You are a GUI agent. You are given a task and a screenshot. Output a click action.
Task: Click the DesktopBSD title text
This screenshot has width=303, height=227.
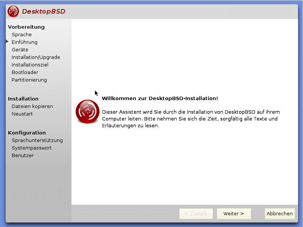pyautogui.click(x=44, y=11)
